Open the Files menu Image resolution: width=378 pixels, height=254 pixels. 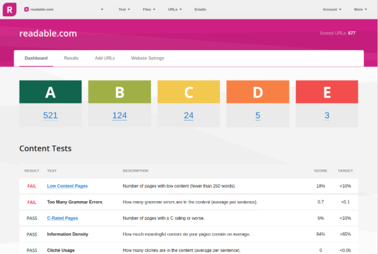149,9
